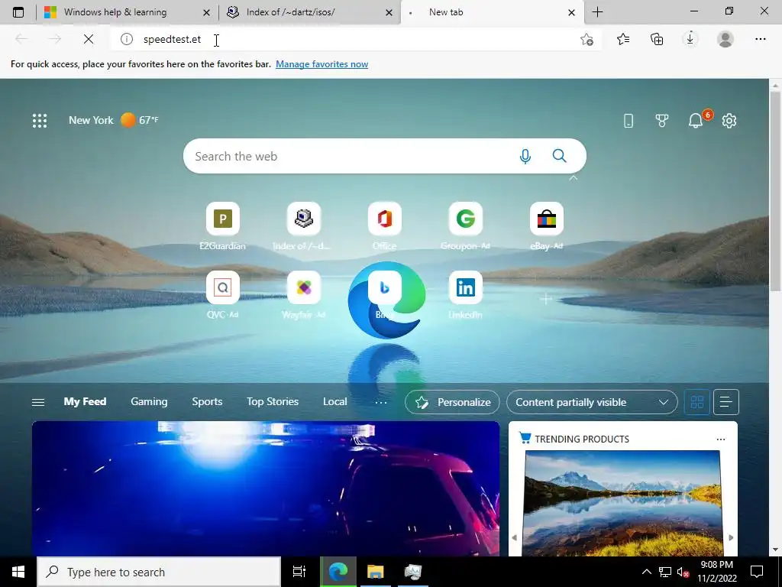Close the Windows help & learning tab
Image resolution: width=782 pixels, height=587 pixels.
coord(206,12)
